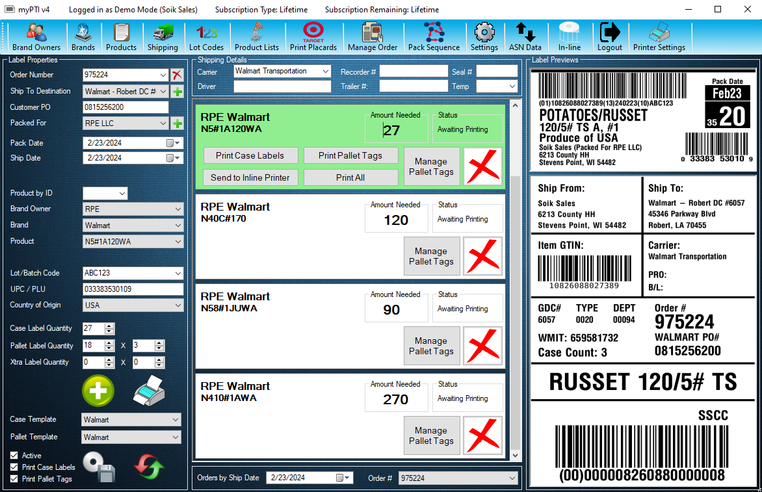Increase the Case Label Quantity value
Screen dimensions: 762x492
(109, 326)
